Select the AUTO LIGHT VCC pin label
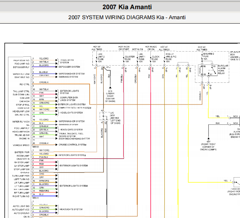The width and height of the screenshot is (240, 218). pyautogui.click(x=21, y=210)
